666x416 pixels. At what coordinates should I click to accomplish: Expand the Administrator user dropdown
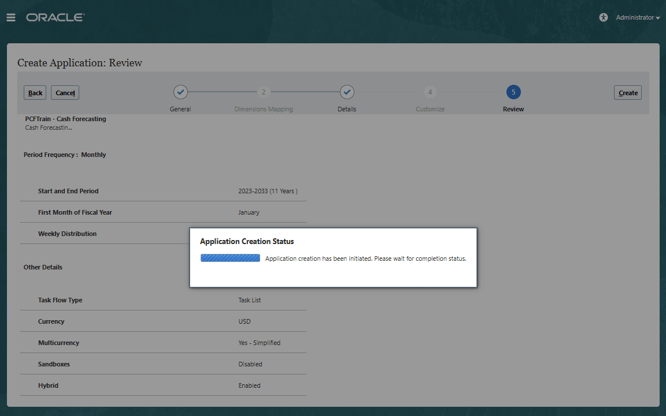[x=638, y=17]
